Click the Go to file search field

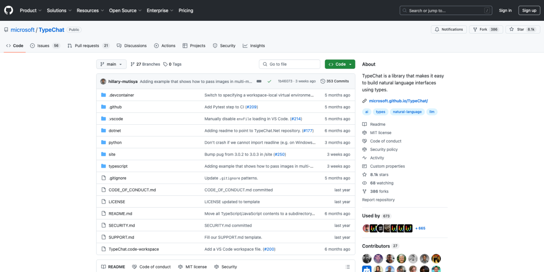click(x=290, y=64)
